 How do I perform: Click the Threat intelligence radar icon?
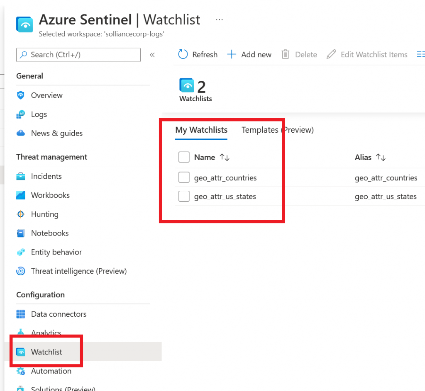21,271
